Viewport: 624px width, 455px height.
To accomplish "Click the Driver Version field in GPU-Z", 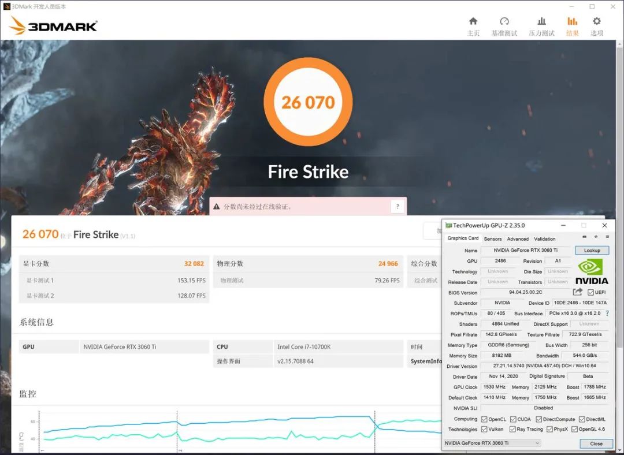I will [x=544, y=366].
